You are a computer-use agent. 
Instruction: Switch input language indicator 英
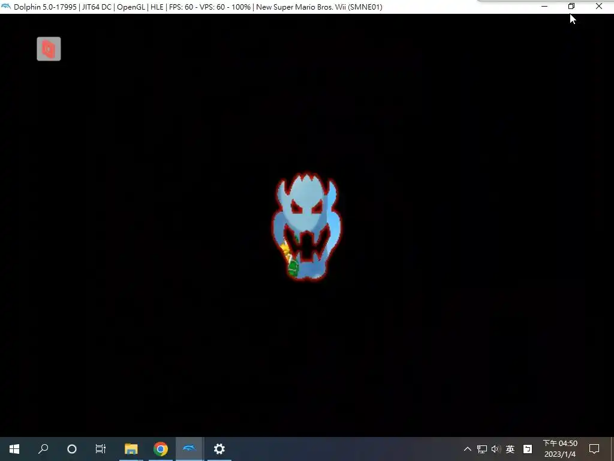pyautogui.click(x=510, y=449)
